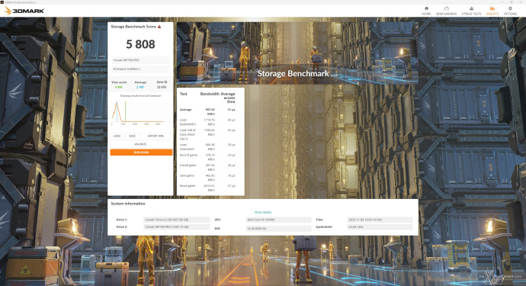Click the Save game row
This screenshot has width=526, height=286.
207,178
